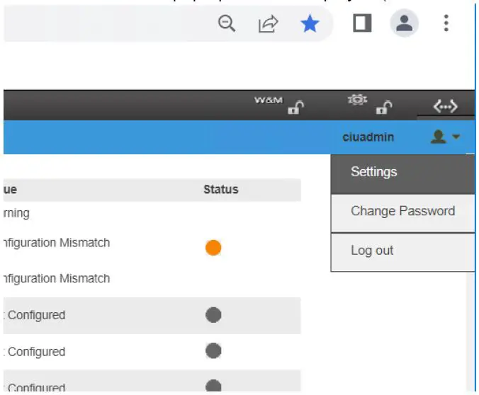The height and width of the screenshot is (395, 479).
Task: Open the browser side panel icon
Action: click(x=363, y=24)
